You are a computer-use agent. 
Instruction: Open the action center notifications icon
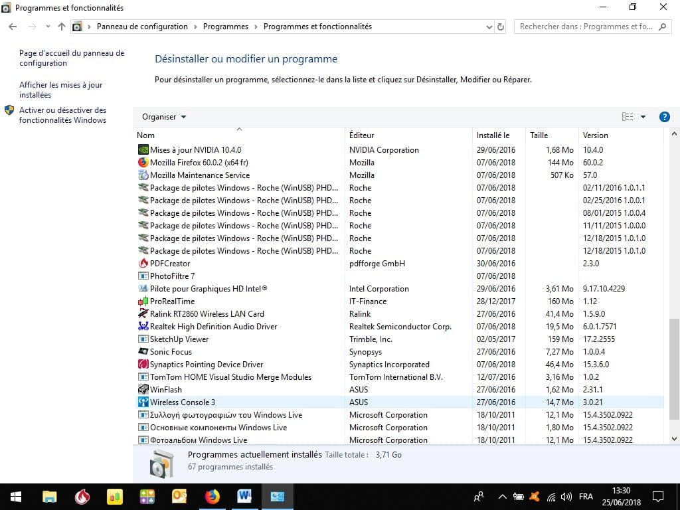[658, 497]
